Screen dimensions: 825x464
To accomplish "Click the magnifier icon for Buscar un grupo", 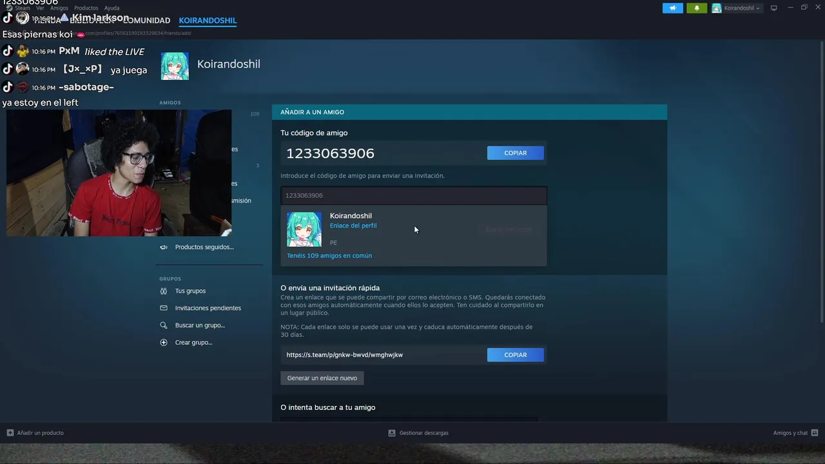I will (x=164, y=325).
